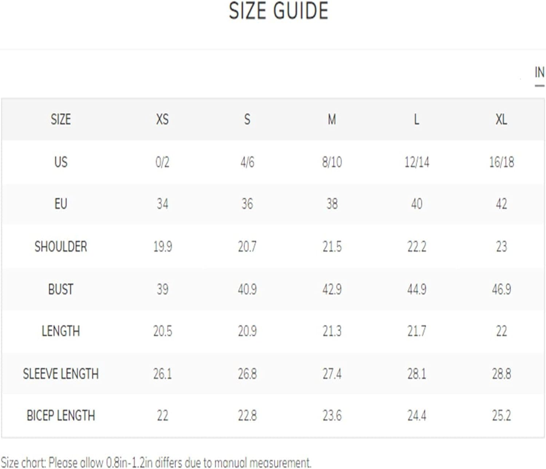This screenshot has width=546, height=469.
Task: Click the size chart measurement note
Action: pyautogui.click(x=156, y=463)
